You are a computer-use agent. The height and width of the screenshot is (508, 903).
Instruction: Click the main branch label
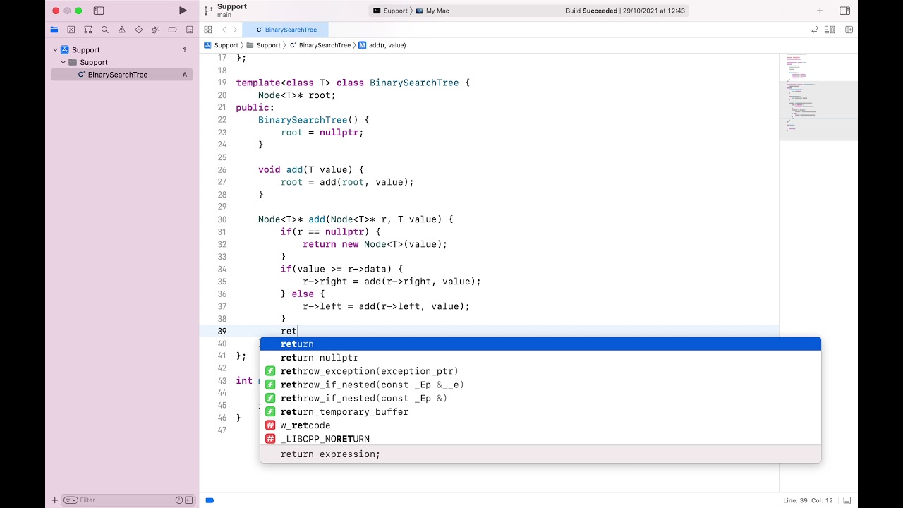(x=224, y=15)
